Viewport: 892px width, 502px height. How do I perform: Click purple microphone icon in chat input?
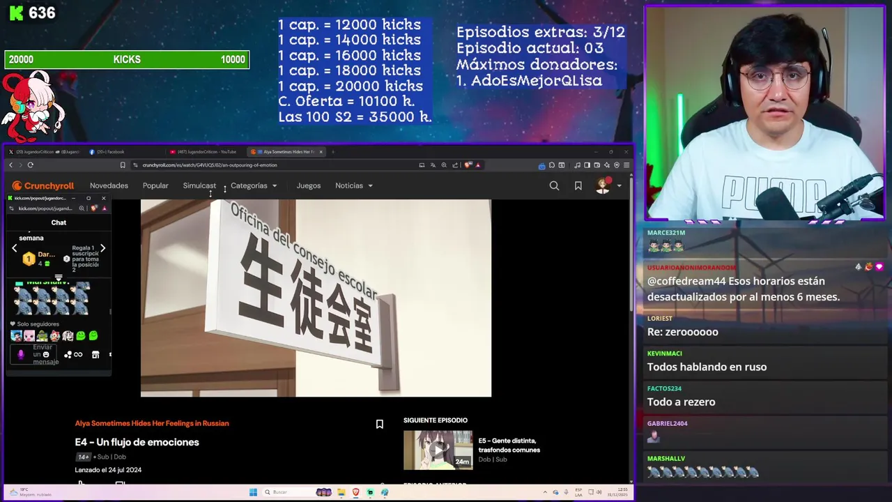pos(20,354)
